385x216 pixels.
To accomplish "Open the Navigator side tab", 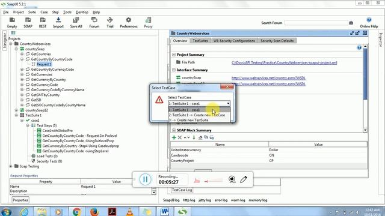I will pos(4,41).
